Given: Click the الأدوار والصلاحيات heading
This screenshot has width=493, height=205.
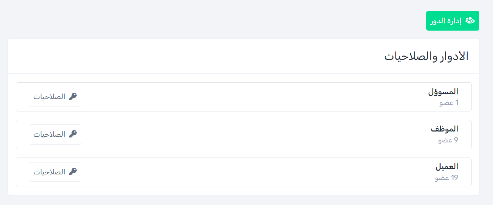Looking at the screenshot, I should click(426, 56).
